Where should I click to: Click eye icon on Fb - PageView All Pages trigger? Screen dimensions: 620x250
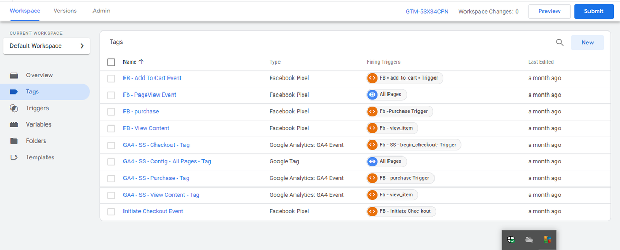(372, 95)
